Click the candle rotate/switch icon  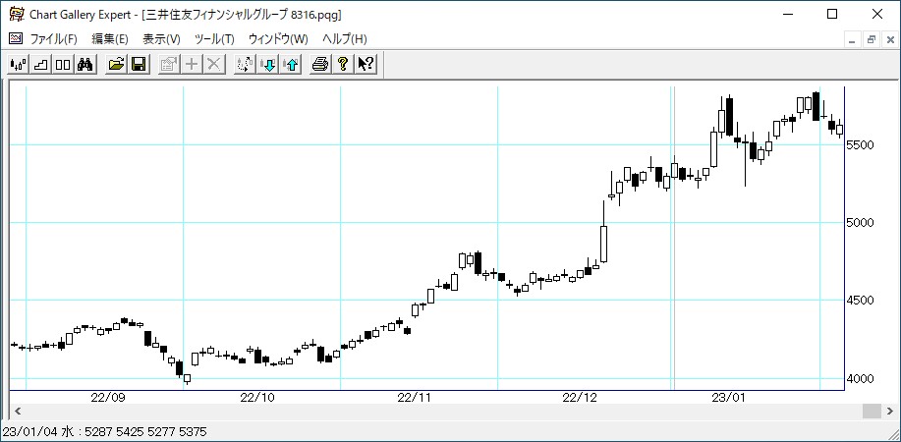point(246,65)
